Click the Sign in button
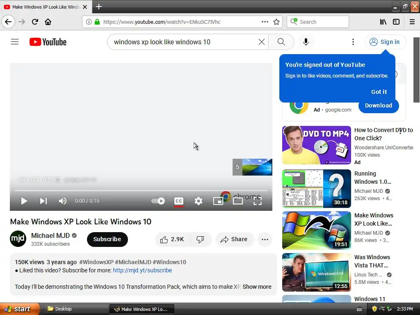 click(x=385, y=42)
